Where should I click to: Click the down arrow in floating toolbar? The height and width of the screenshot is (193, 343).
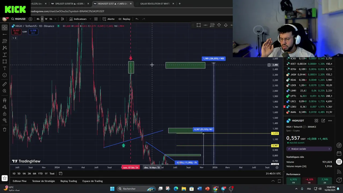click(x=219, y=25)
